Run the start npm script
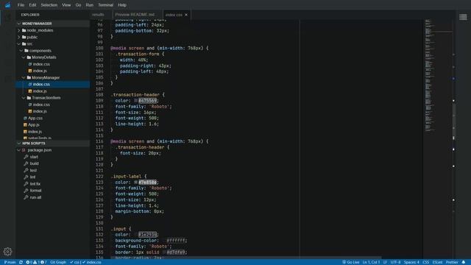Viewport: 471px width, 265px height. click(x=34, y=157)
